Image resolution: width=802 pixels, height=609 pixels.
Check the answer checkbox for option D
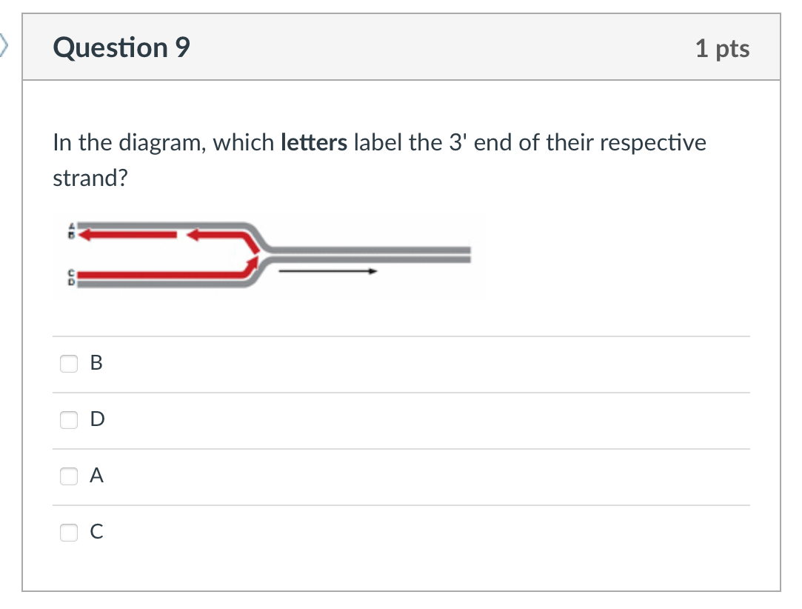[x=68, y=419]
